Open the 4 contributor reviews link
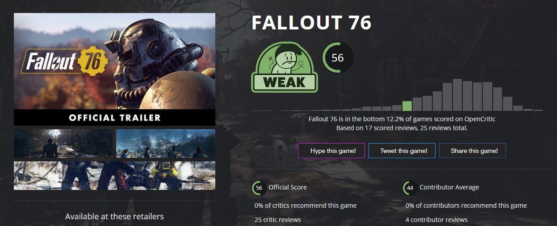 coord(436,220)
